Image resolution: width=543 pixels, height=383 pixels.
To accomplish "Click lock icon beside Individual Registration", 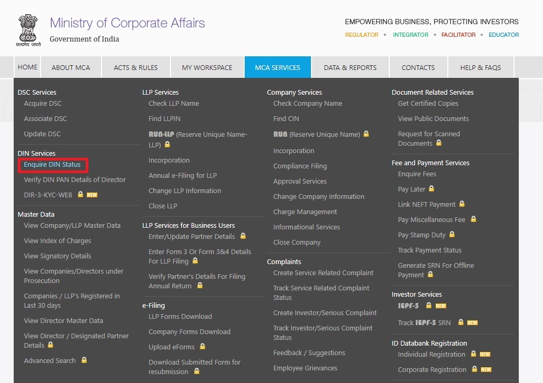I will click(474, 354).
